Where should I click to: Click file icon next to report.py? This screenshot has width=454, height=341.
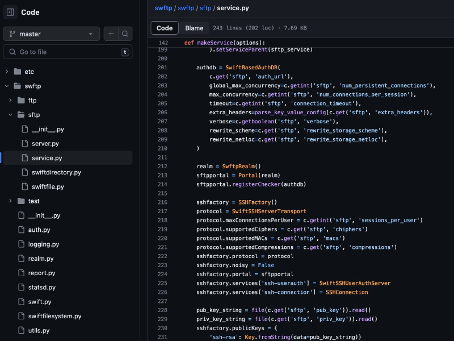pos(22,273)
